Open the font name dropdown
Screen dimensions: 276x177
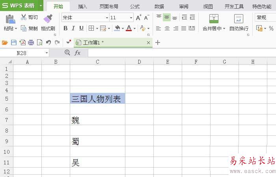point(107,18)
